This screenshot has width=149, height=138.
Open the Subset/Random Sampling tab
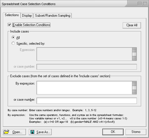(53, 16)
